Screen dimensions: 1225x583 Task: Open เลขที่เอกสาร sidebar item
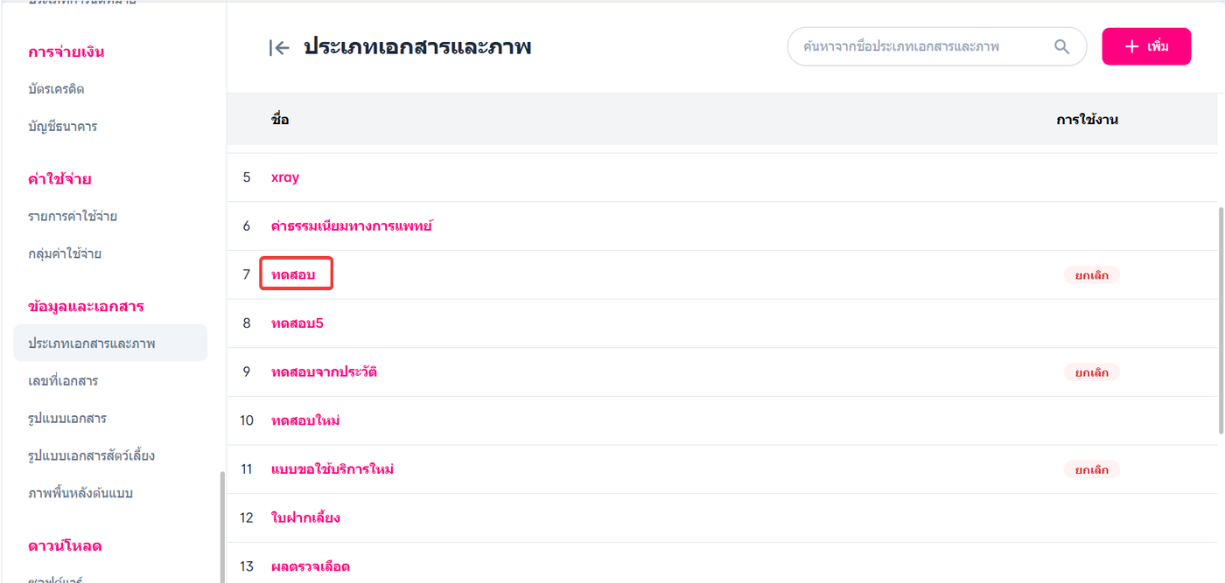tap(63, 381)
